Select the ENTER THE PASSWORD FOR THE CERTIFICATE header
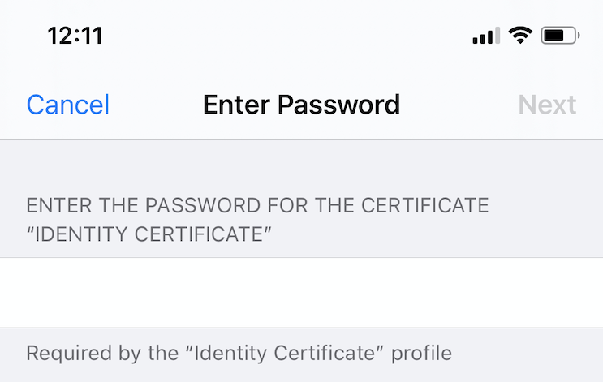 (x=257, y=205)
